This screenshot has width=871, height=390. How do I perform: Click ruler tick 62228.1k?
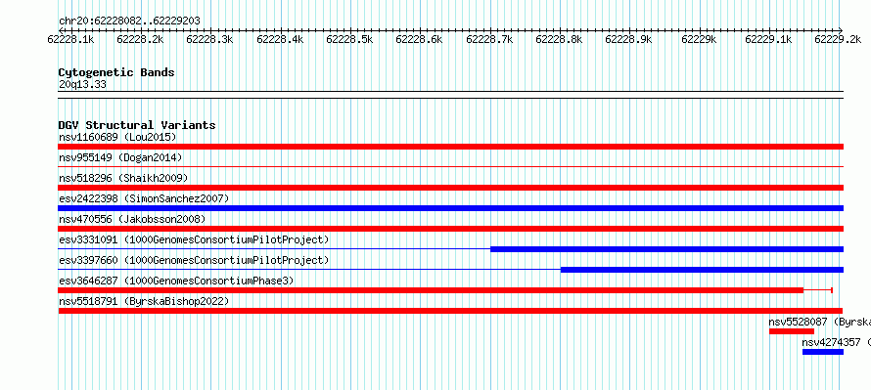pyautogui.click(x=70, y=39)
